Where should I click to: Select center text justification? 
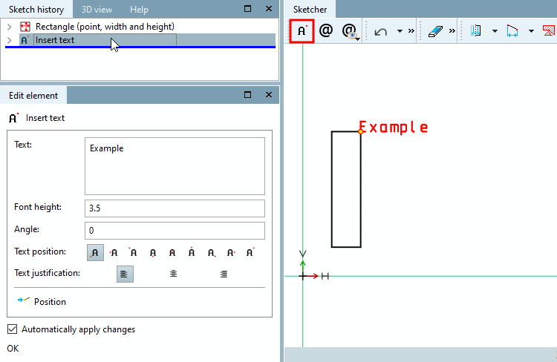pos(173,274)
